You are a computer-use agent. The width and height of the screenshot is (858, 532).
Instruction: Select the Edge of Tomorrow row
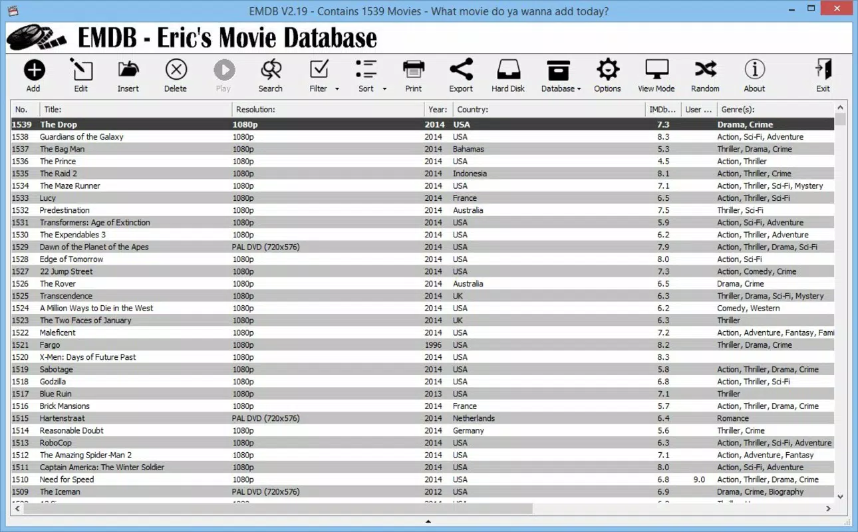(x=422, y=259)
